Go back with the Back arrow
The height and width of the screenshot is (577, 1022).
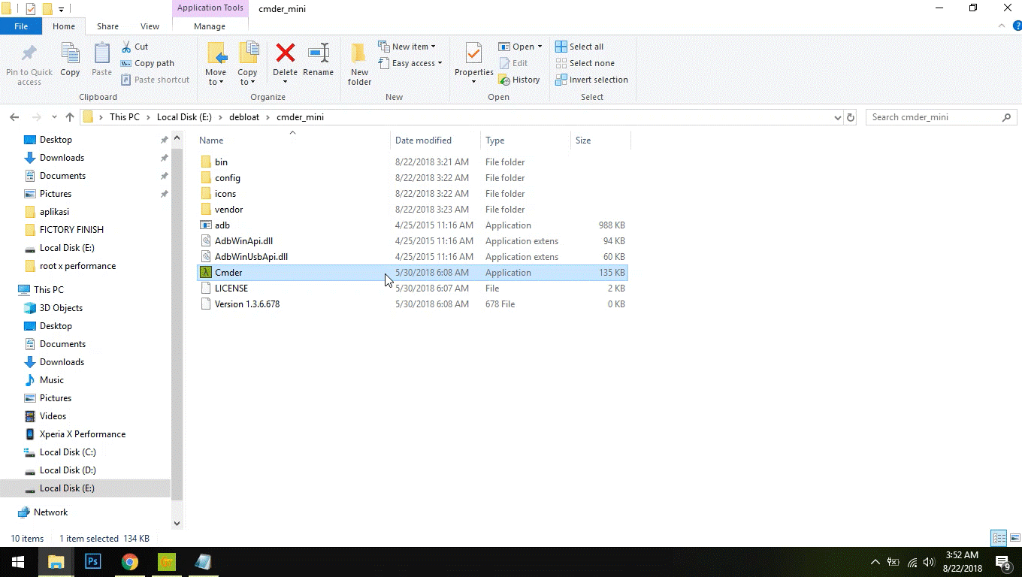(14, 117)
